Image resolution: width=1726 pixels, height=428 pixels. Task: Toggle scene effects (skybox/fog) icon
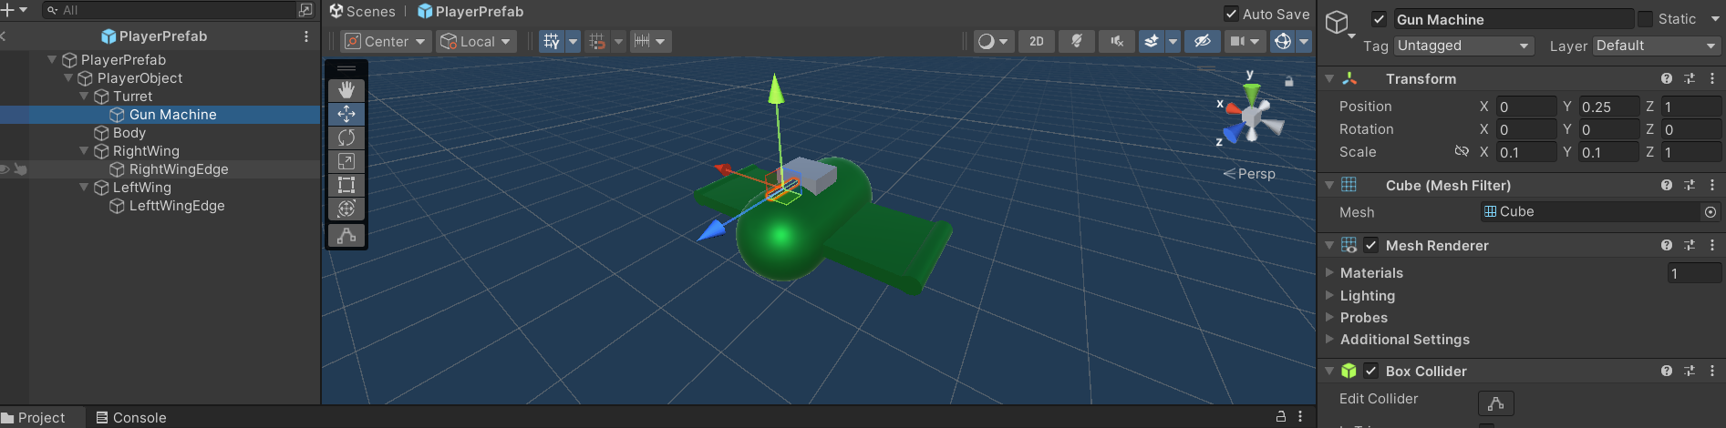1152,41
